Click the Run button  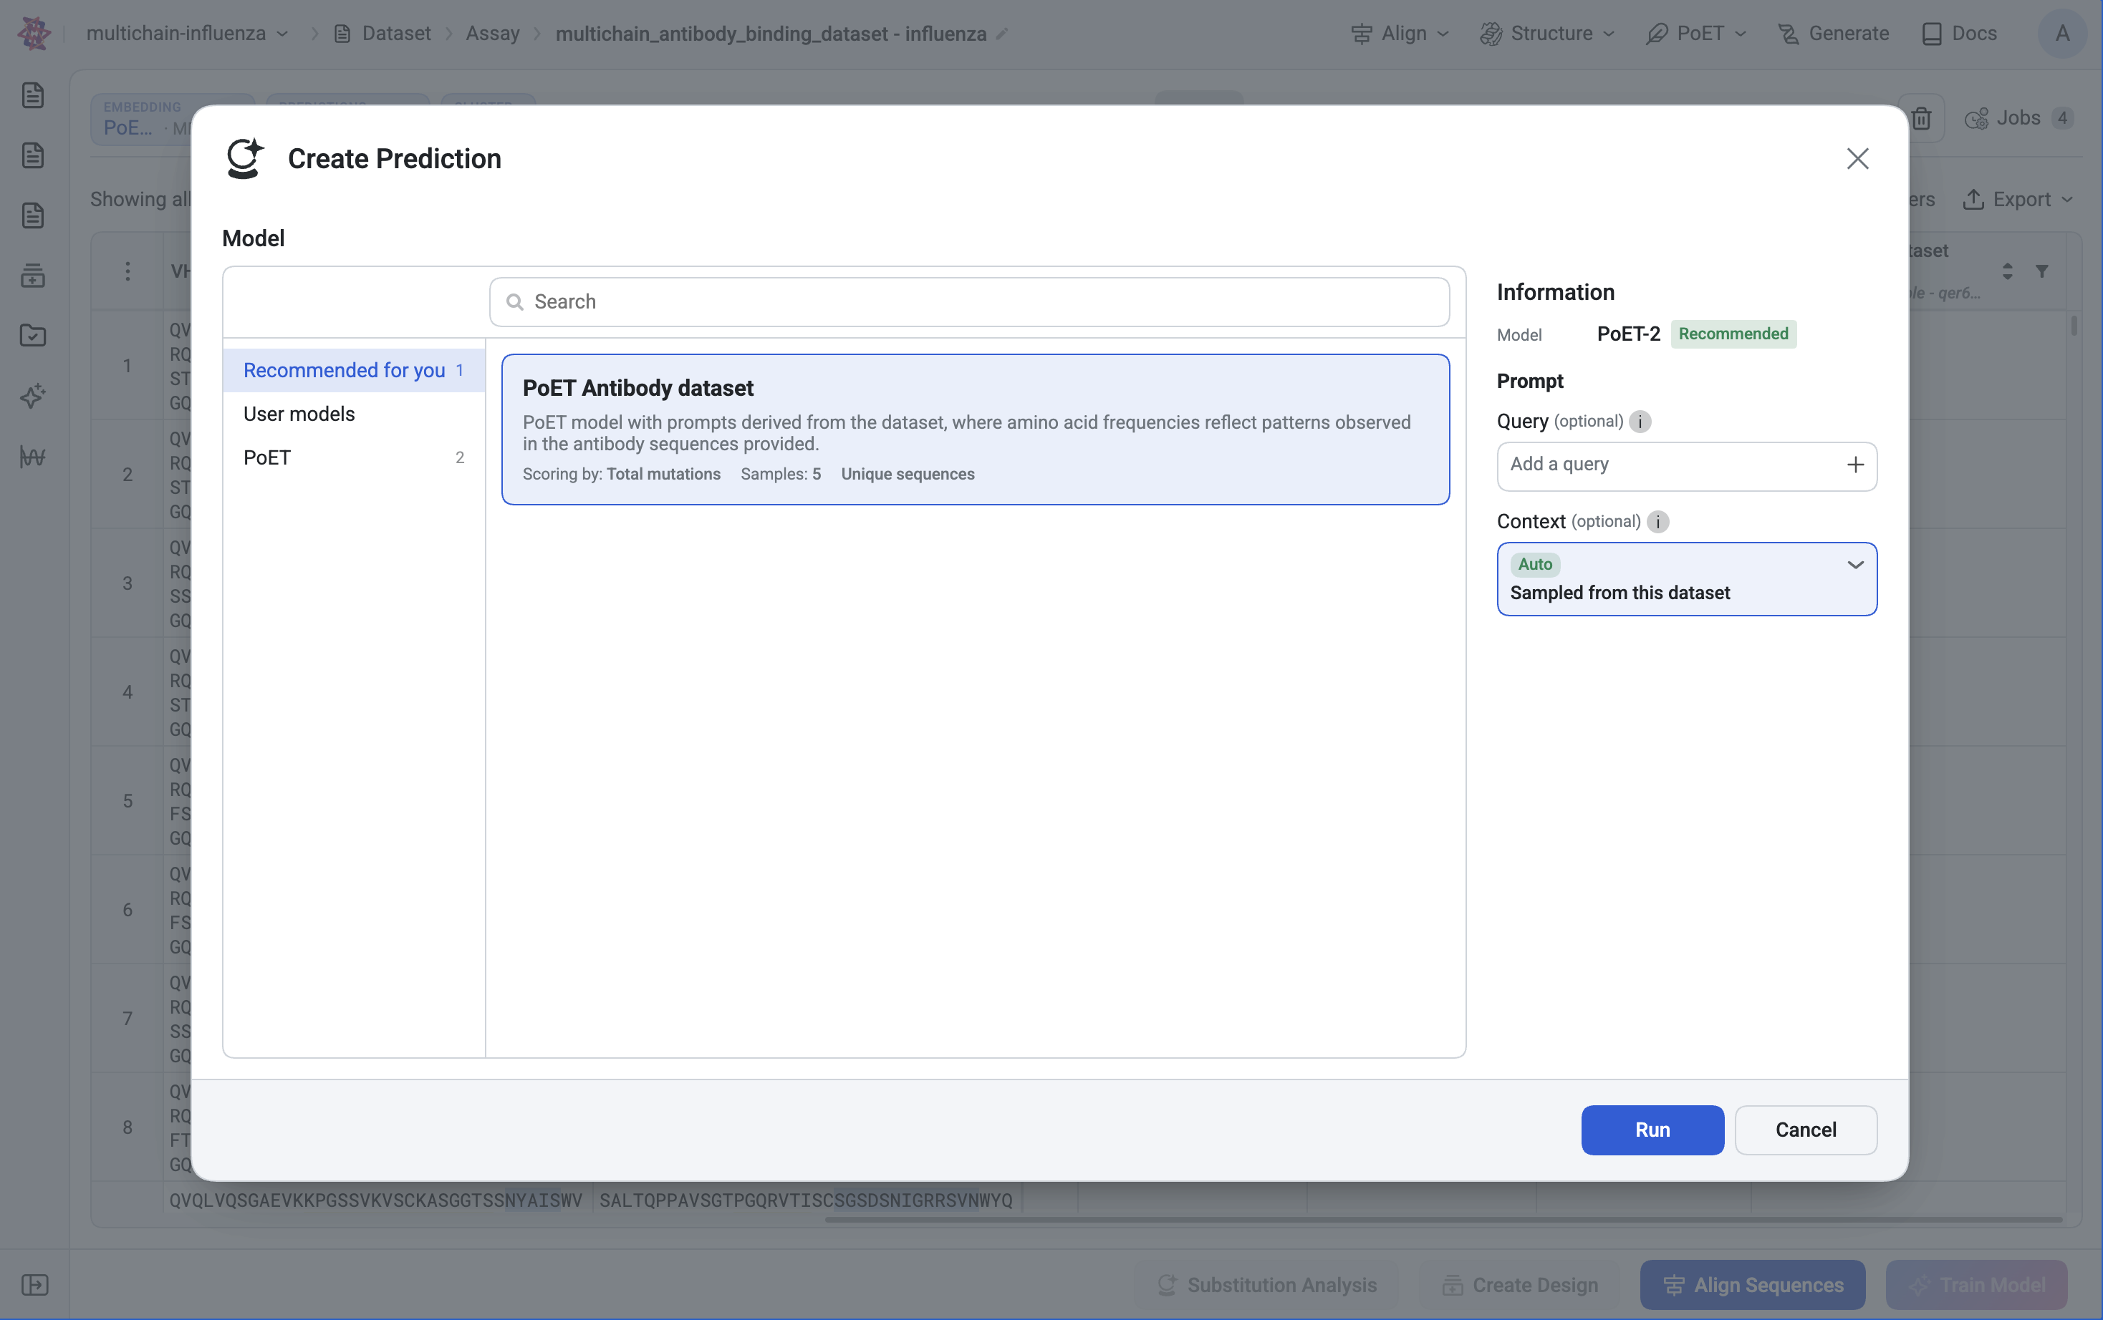point(1652,1130)
